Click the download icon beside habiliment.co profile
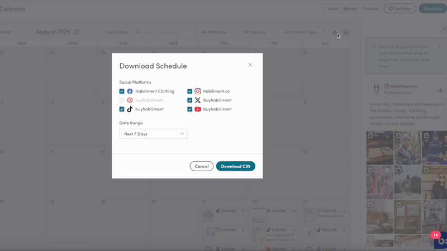Image resolution: width=447 pixels, height=251 pixels. point(440,90)
